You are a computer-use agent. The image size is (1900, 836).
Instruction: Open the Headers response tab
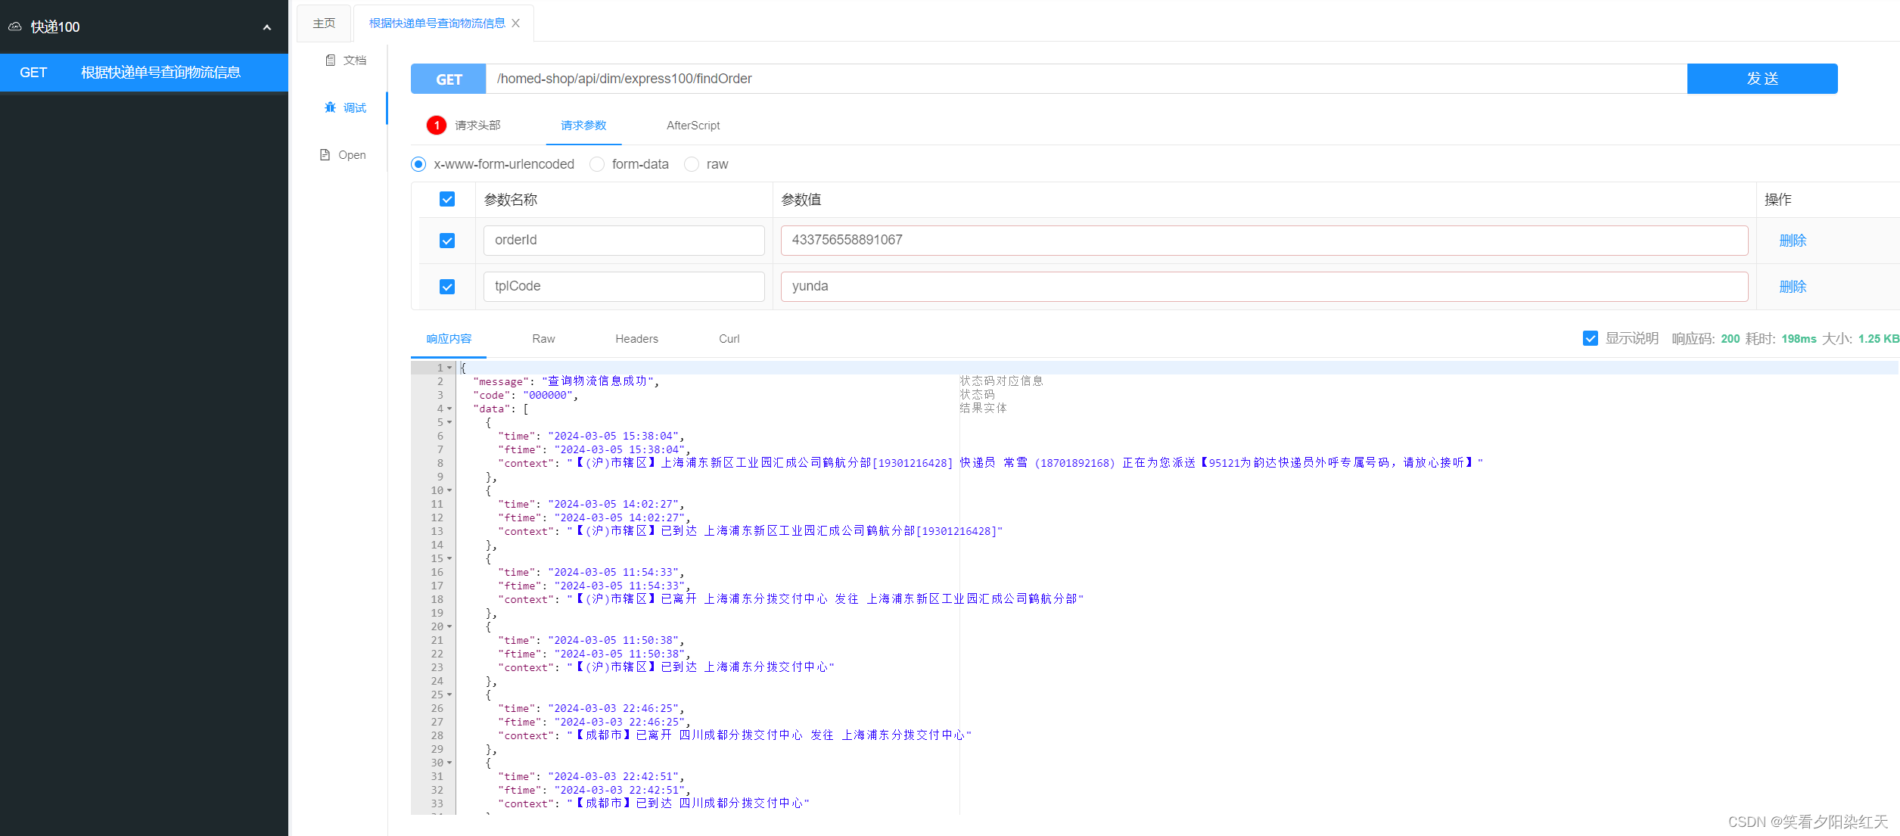tap(636, 339)
